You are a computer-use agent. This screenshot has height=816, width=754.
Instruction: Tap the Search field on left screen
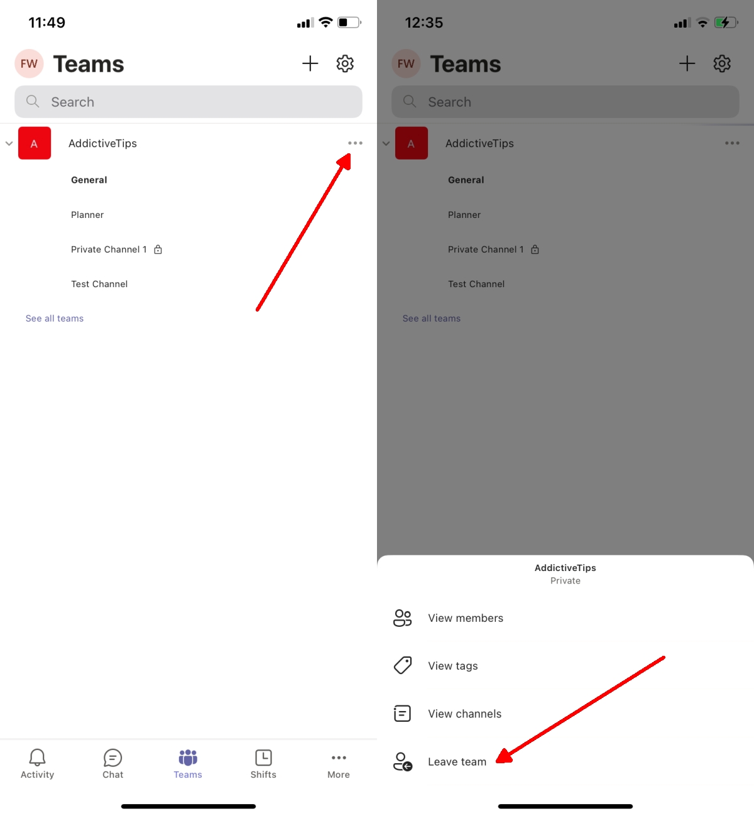coord(188,102)
